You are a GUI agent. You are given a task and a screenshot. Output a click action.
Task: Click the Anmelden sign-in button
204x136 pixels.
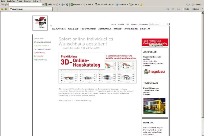tap(196, 5)
